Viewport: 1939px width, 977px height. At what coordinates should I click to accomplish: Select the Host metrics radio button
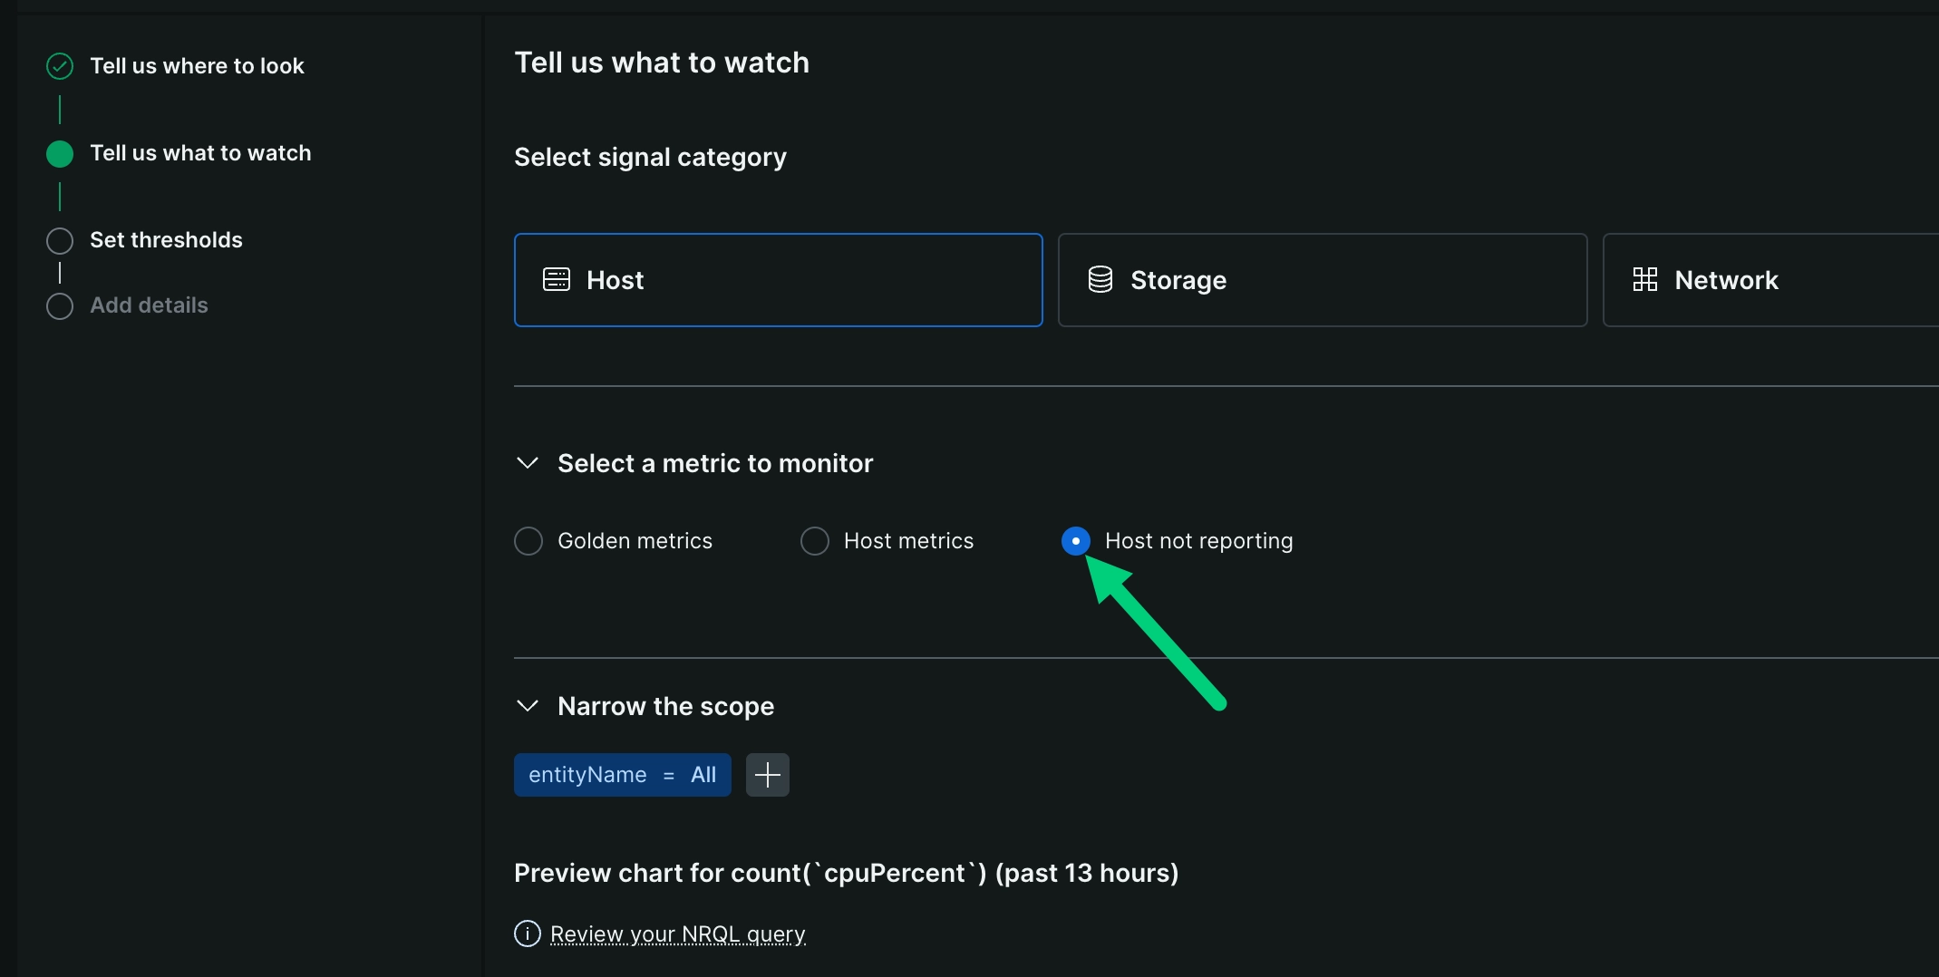coord(815,541)
